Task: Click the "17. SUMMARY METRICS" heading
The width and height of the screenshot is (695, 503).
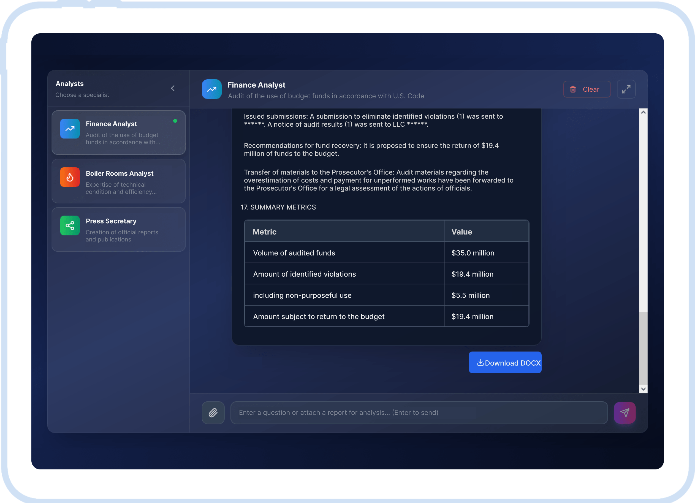Action: pyautogui.click(x=278, y=207)
